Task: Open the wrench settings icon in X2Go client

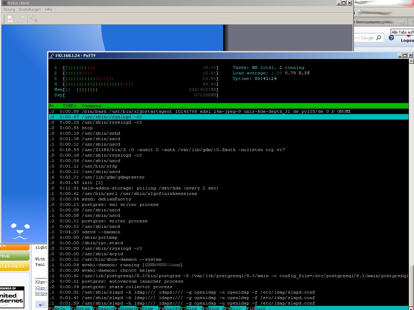Action: [x=34, y=19]
